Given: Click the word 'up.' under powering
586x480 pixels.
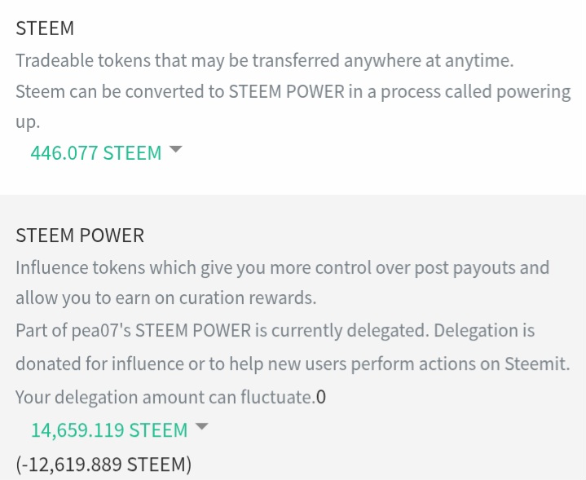Looking at the screenshot, I should click(28, 122).
